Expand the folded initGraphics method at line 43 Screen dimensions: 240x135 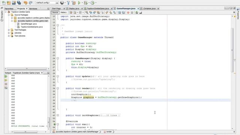58,115
